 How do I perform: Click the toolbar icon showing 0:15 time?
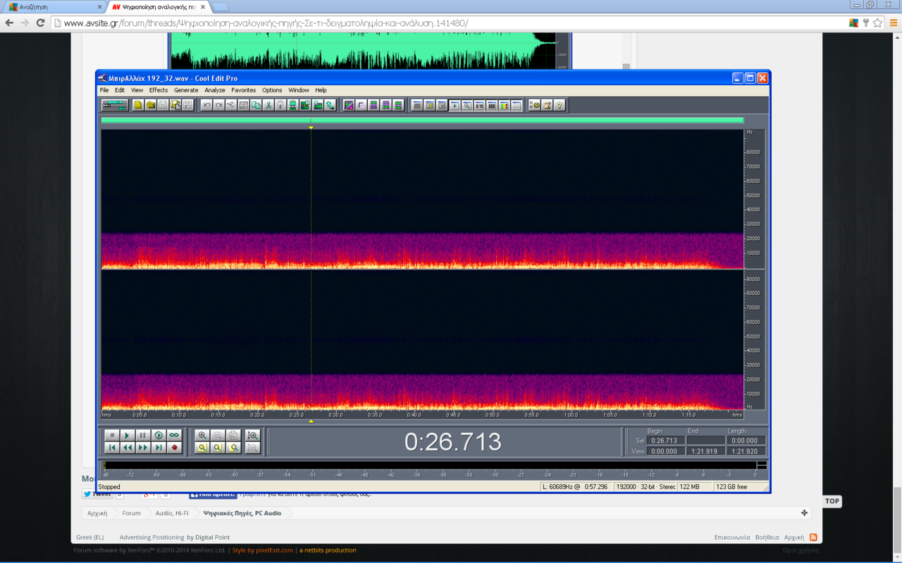[x=479, y=105]
